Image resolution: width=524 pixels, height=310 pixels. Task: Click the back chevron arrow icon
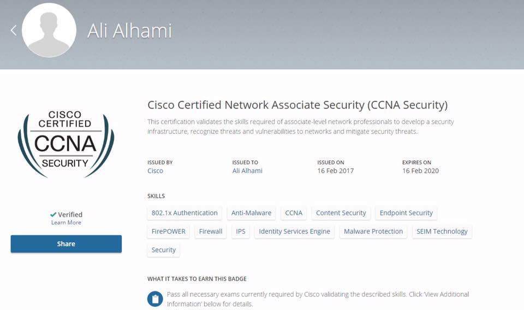[x=13, y=30]
